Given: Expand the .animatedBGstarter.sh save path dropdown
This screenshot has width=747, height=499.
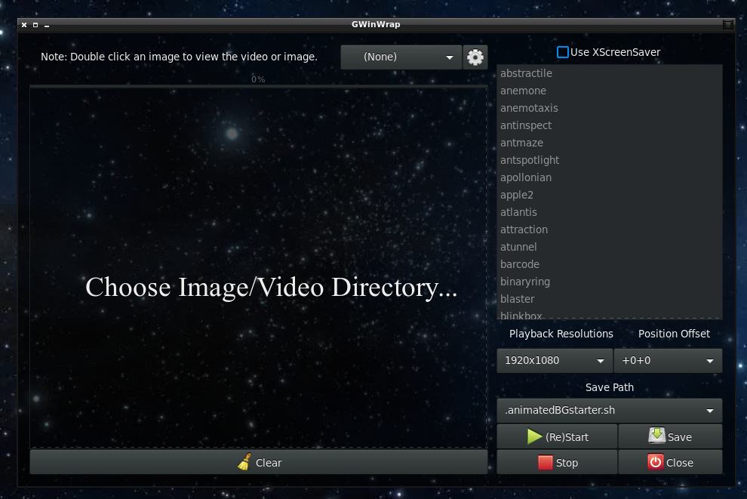Looking at the screenshot, I should click(610, 411).
